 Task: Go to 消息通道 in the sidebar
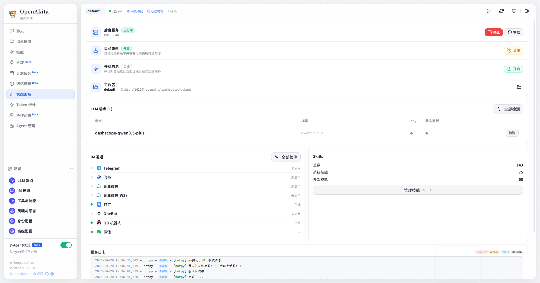[40, 42]
